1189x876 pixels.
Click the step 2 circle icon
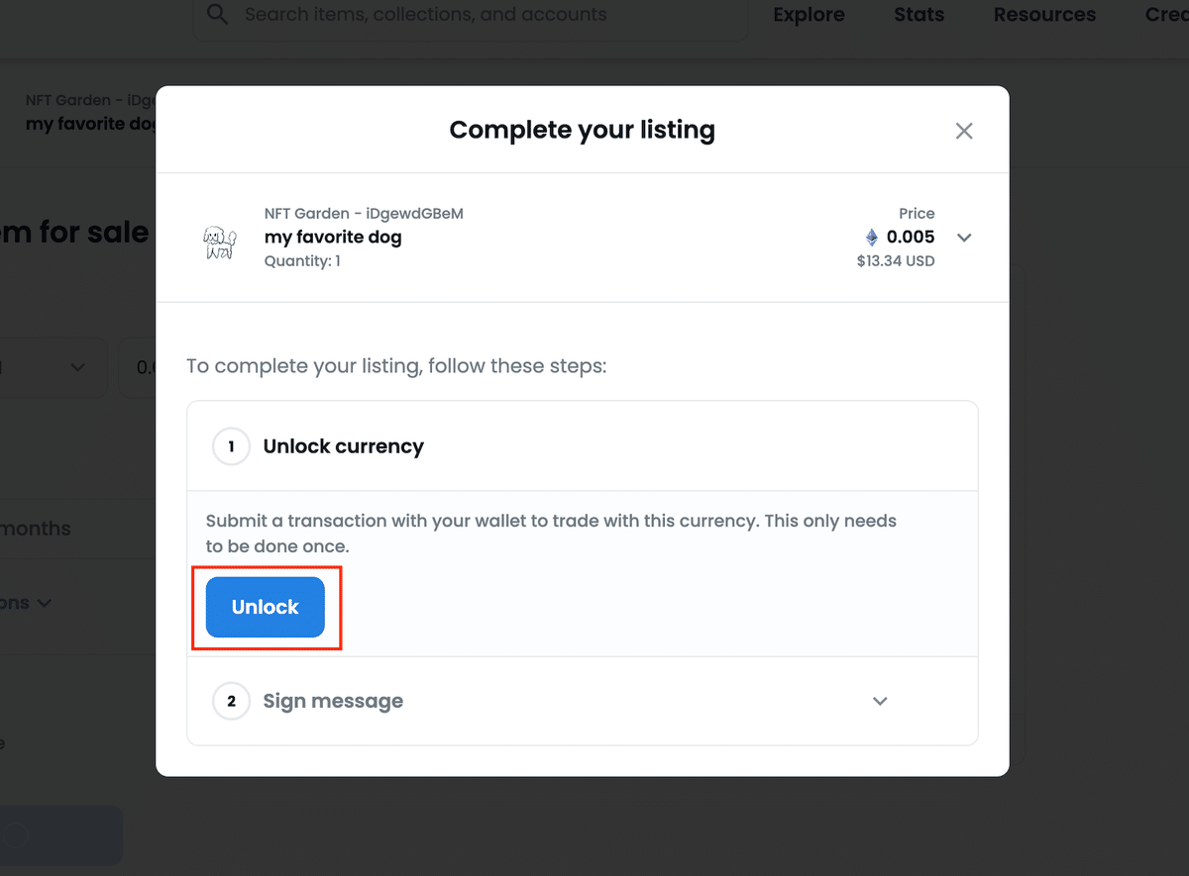231,702
